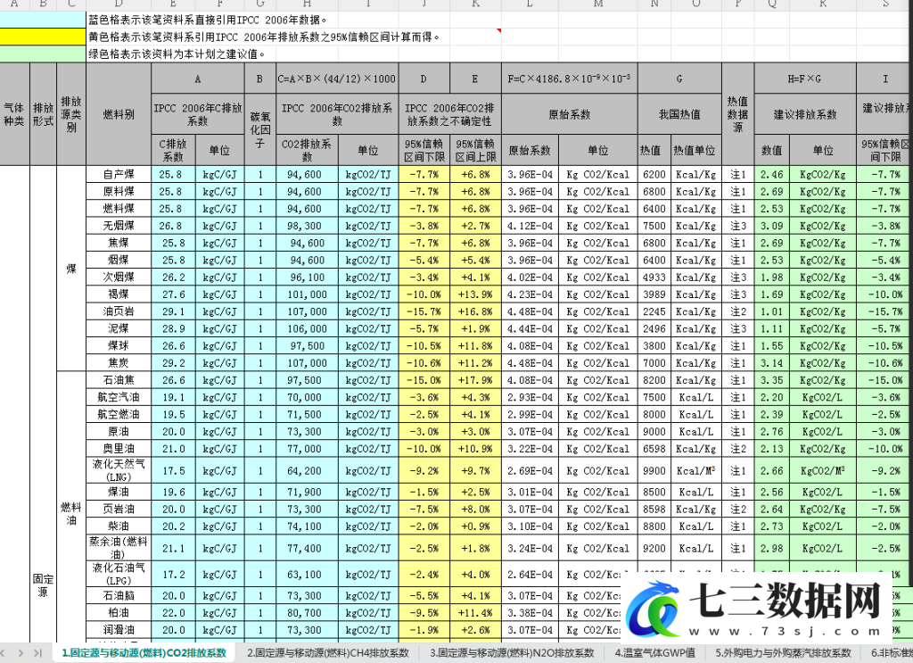Select column header D
913x663 pixels.
pos(119,4)
